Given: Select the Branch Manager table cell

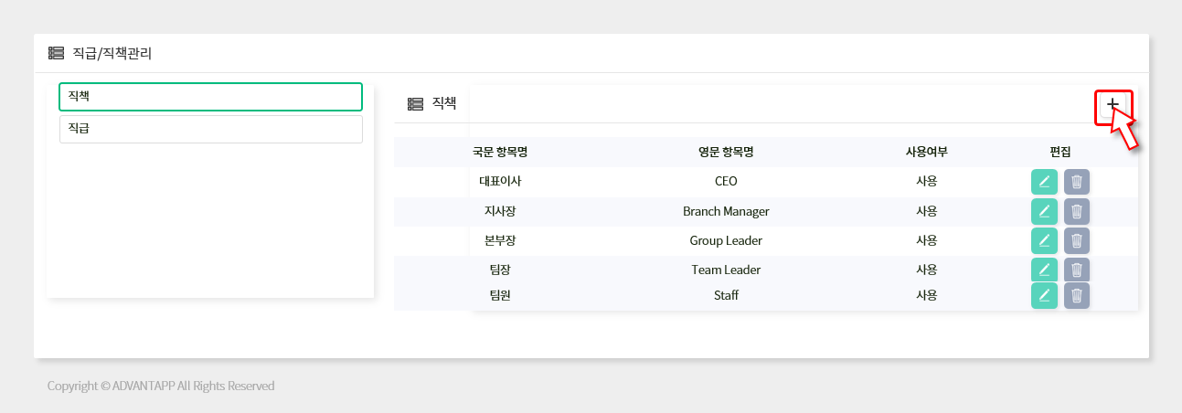Looking at the screenshot, I should click(x=726, y=211).
